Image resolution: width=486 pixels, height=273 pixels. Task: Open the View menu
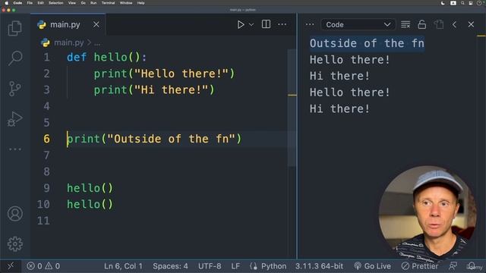(72, 3)
